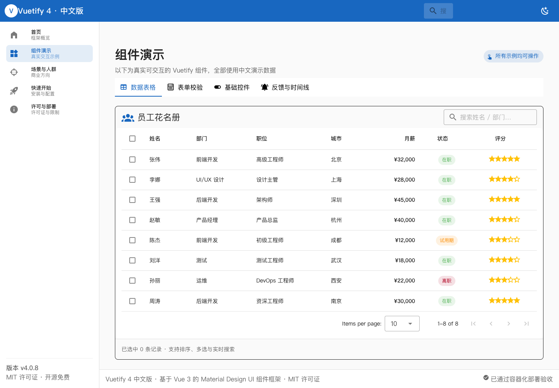559x388 pixels.
Task: Switch to the 基础控件 tab
Action: coord(232,87)
